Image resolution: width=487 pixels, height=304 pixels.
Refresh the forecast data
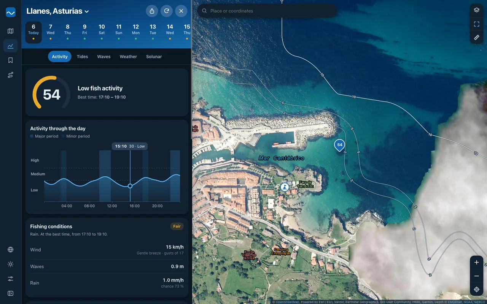point(167,11)
